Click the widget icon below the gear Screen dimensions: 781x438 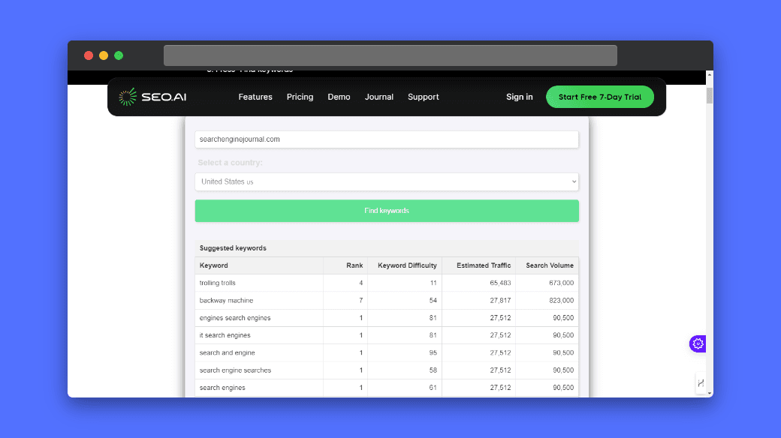pos(701,382)
